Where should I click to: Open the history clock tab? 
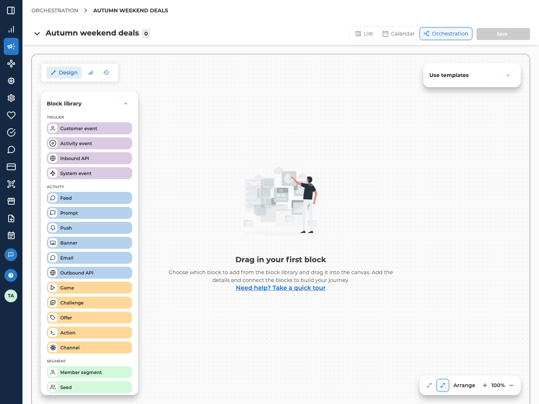pos(106,73)
